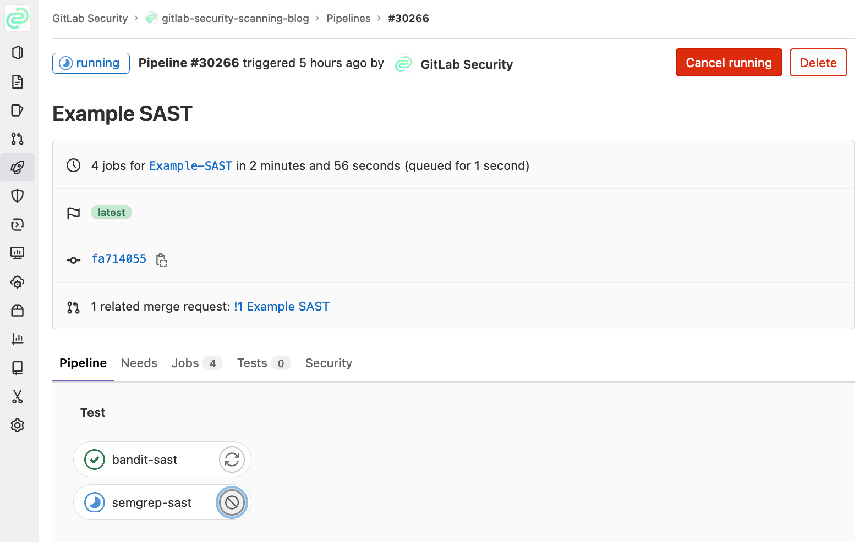Open Settings gear in left sidebar

[18, 425]
